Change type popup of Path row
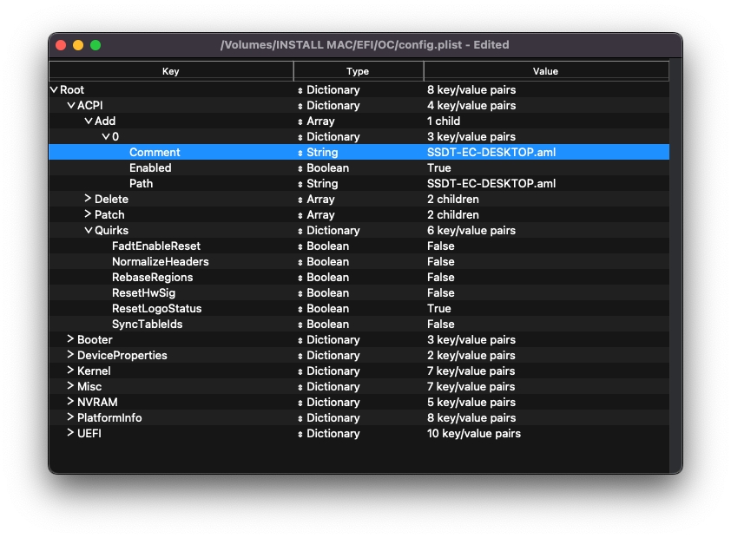 click(x=300, y=184)
